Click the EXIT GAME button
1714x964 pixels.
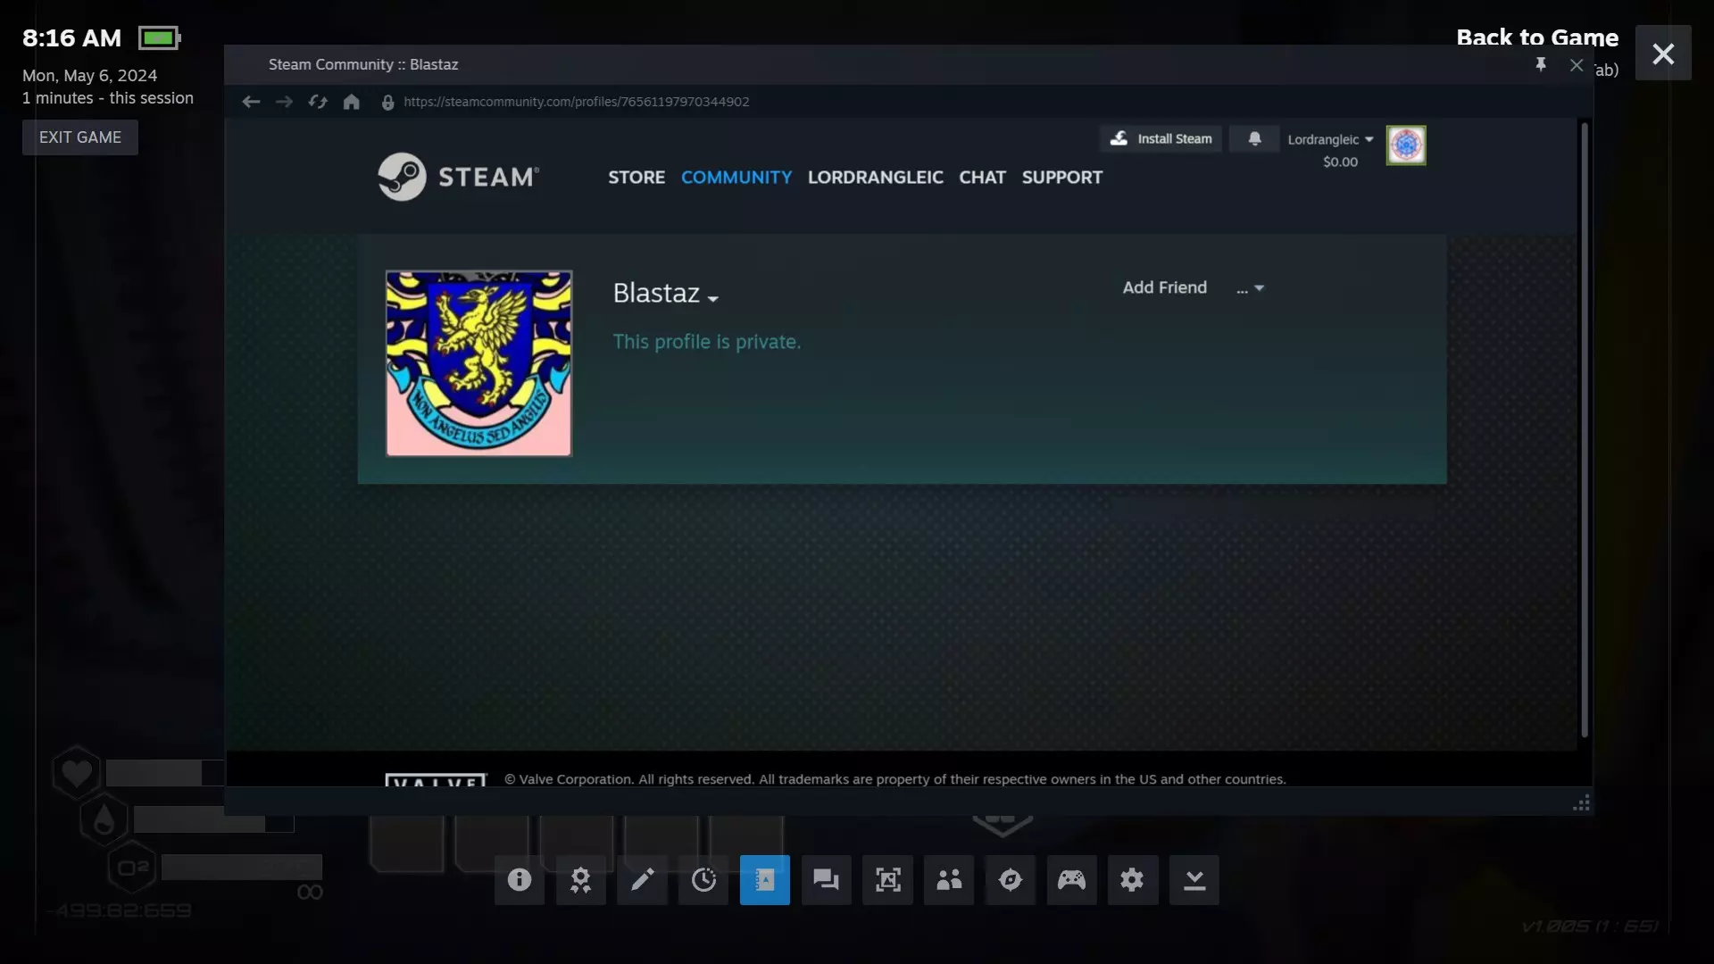click(x=80, y=137)
